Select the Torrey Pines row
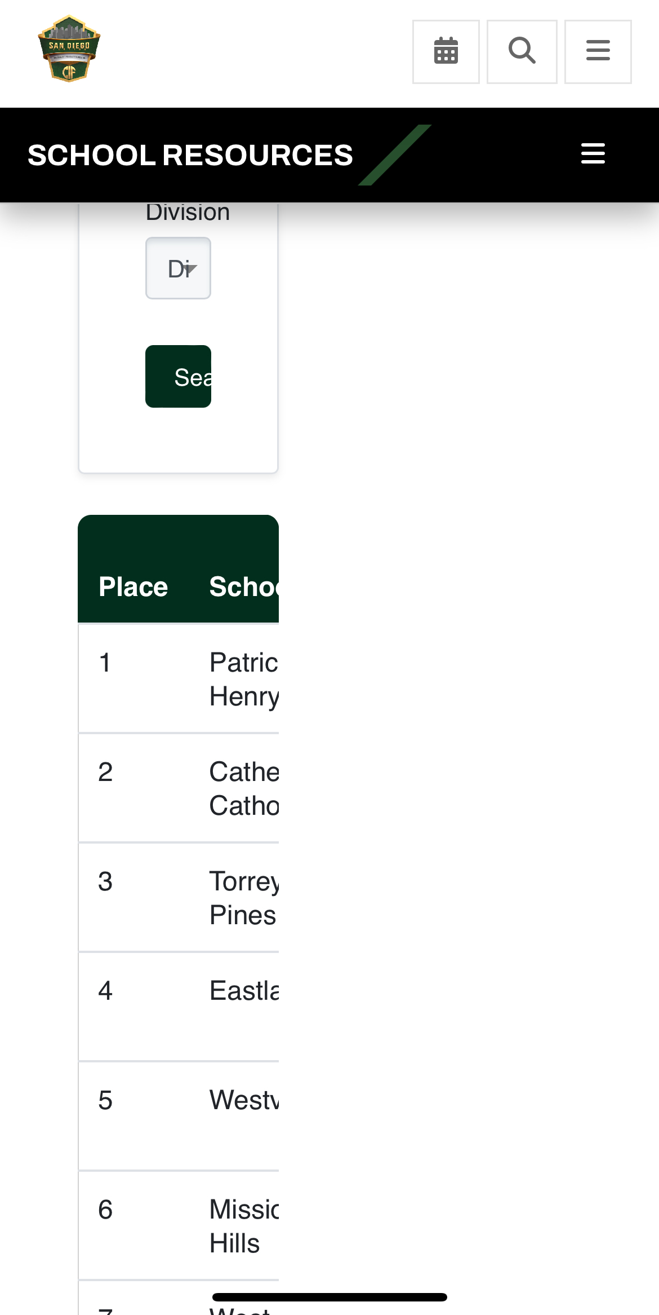 pyautogui.click(x=243, y=898)
